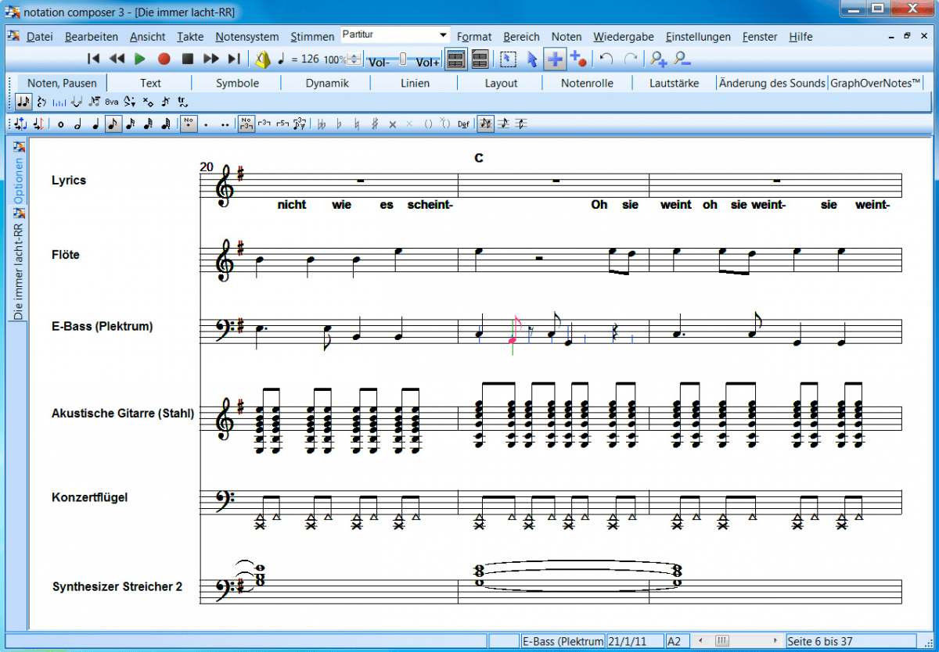Screen dimensions: 939x652
Task: Select the half note duration icon
Action: point(77,124)
